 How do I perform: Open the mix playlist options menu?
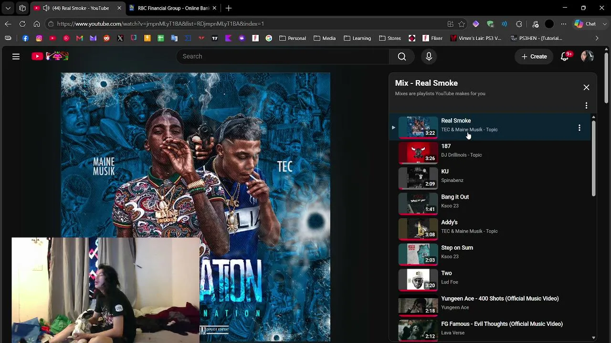[x=586, y=105]
